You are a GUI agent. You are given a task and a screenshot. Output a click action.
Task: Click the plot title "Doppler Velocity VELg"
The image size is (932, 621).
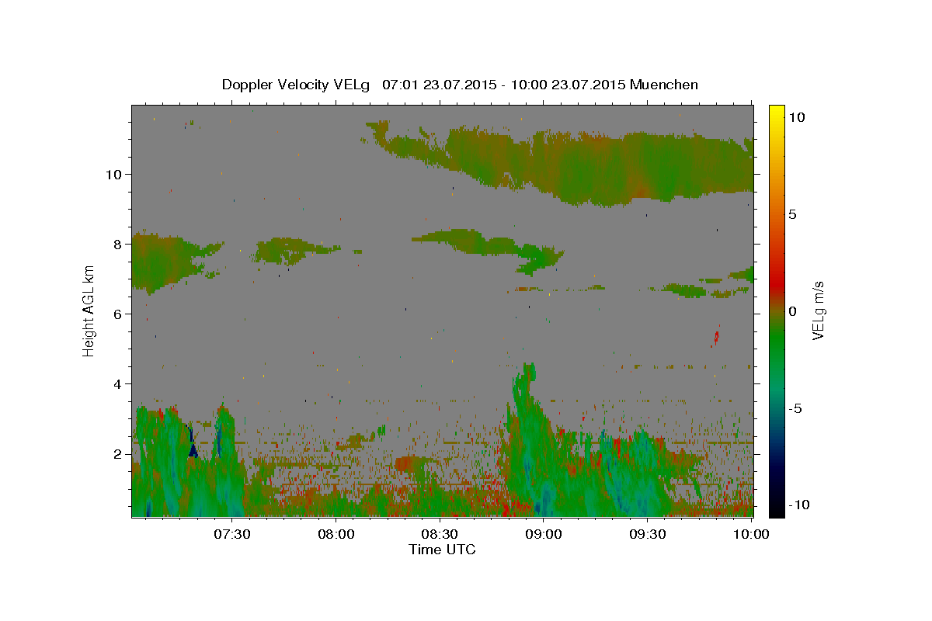[297, 85]
